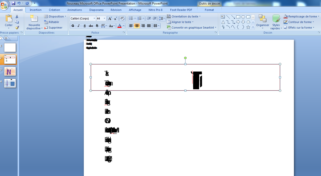Image resolution: width=321 pixels, height=176 pixels.
Task: Center the text alignment
Action: coord(137,26)
